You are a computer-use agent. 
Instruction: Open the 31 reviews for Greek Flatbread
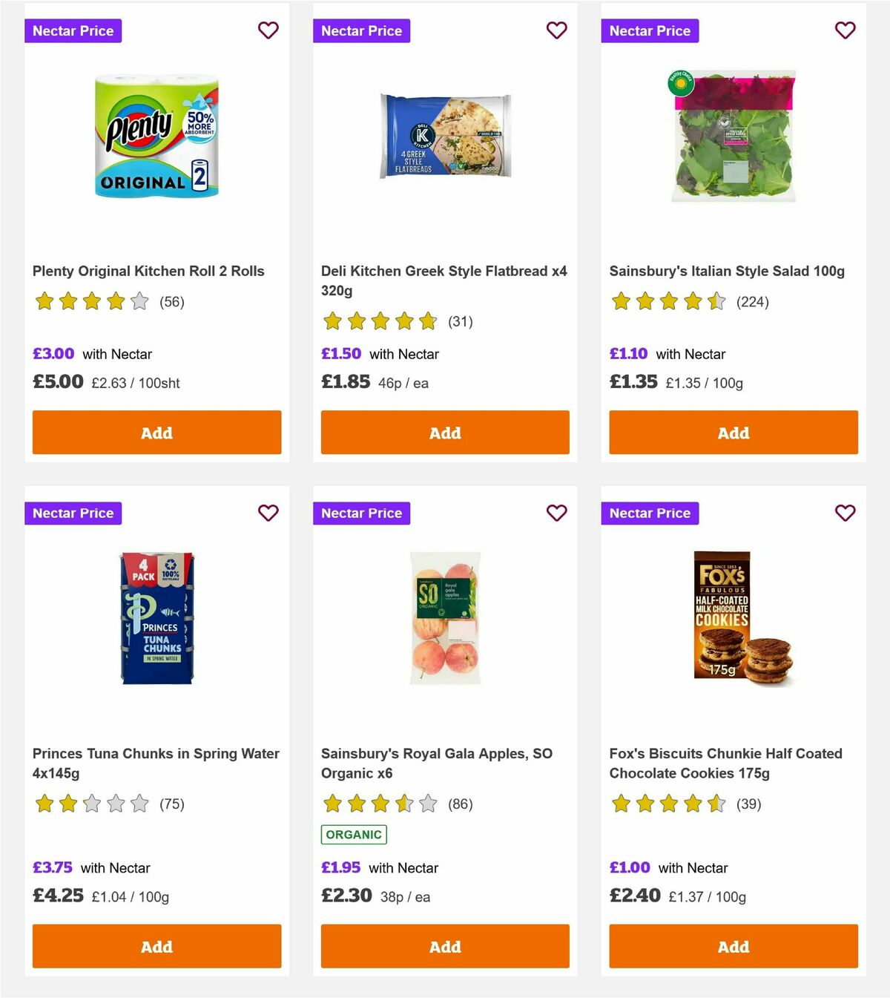point(460,321)
